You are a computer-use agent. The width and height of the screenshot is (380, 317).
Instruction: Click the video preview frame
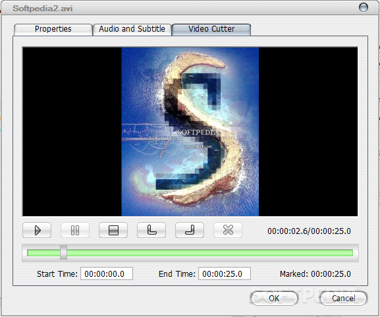[x=190, y=131]
